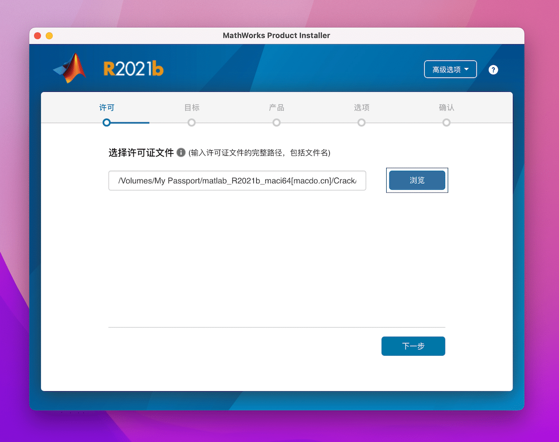
Task: Minimize the installer with the yellow button
Action: (x=49, y=35)
